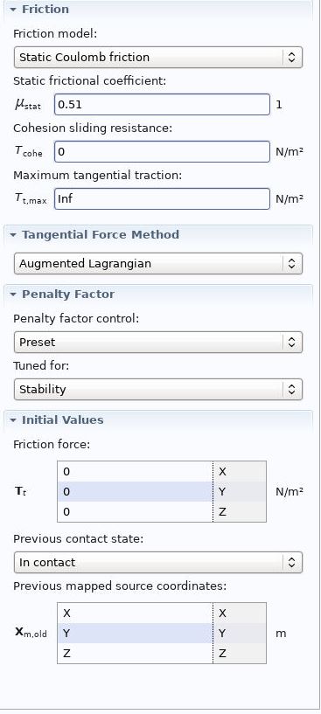
Task: Select the mapped source X coordinate cell
Action: 135,613
